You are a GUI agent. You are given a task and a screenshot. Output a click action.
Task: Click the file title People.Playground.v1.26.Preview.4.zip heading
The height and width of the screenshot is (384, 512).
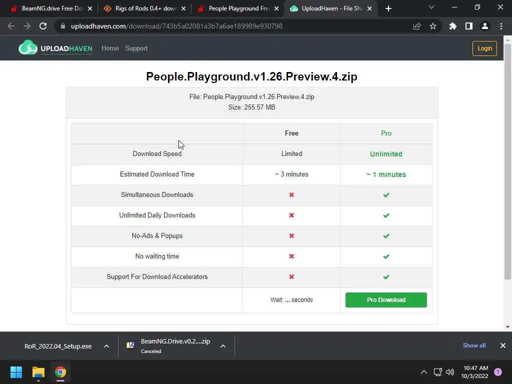(x=252, y=76)
